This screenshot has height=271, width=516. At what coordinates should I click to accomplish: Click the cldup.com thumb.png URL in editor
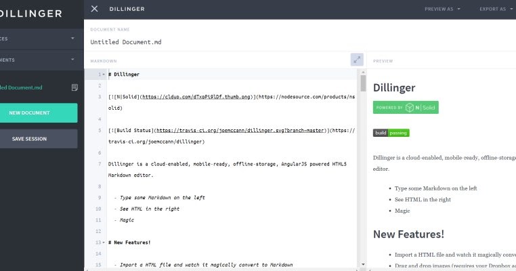pyautogui.click(x=196, y=97)
